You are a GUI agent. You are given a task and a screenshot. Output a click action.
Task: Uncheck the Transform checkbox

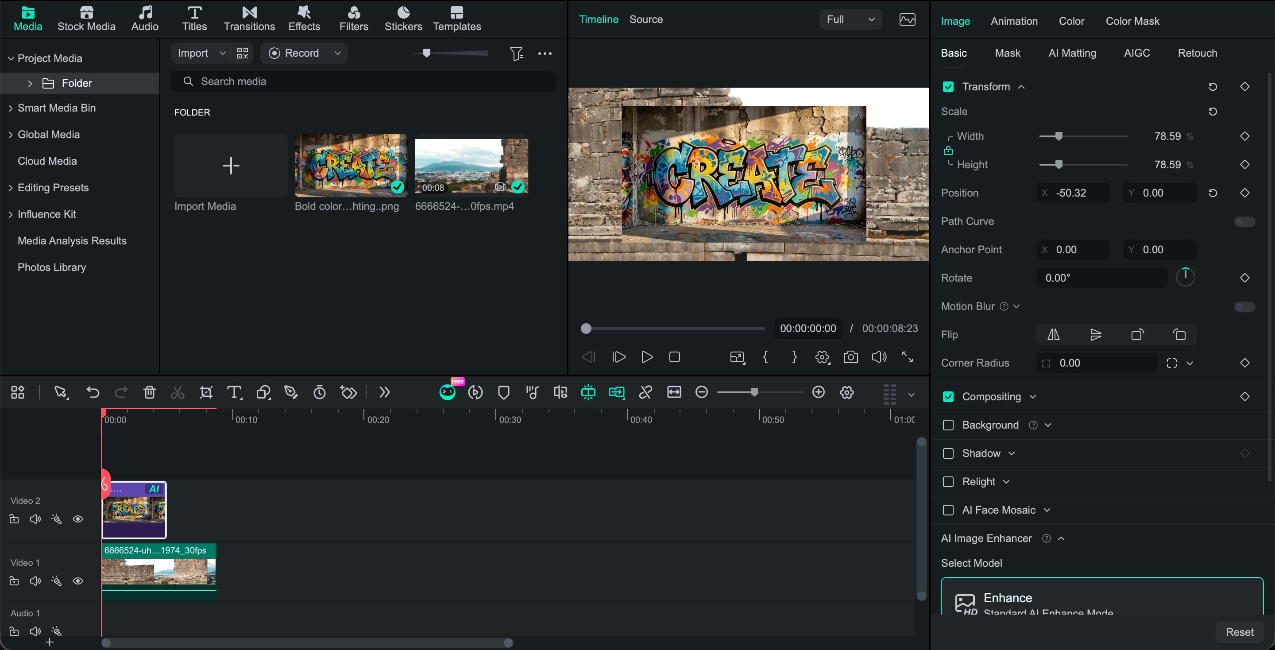[948, 87]
